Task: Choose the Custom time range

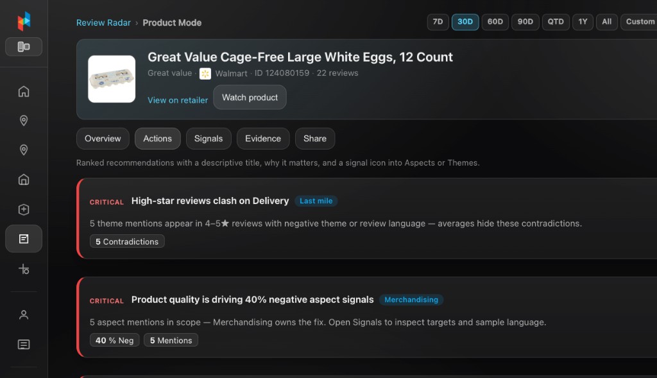Action: click(640, 22)
